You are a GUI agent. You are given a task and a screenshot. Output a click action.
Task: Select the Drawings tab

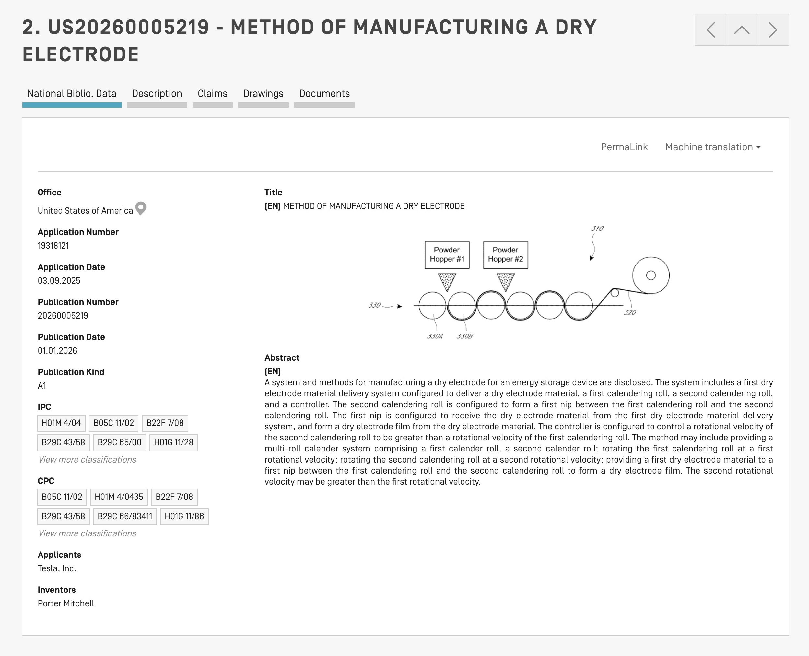[x=263, y=94]
